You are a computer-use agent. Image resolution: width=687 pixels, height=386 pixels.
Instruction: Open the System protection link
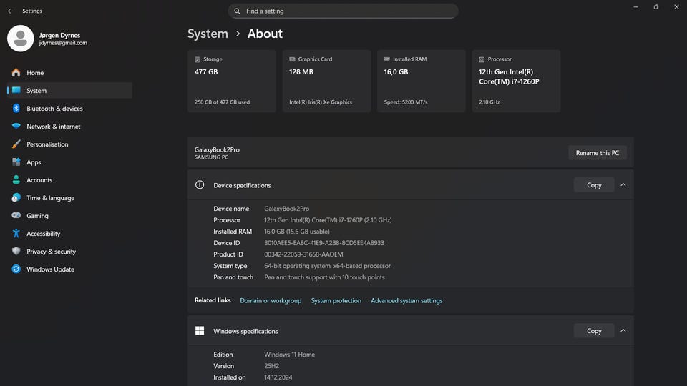(x=336, y=301)
